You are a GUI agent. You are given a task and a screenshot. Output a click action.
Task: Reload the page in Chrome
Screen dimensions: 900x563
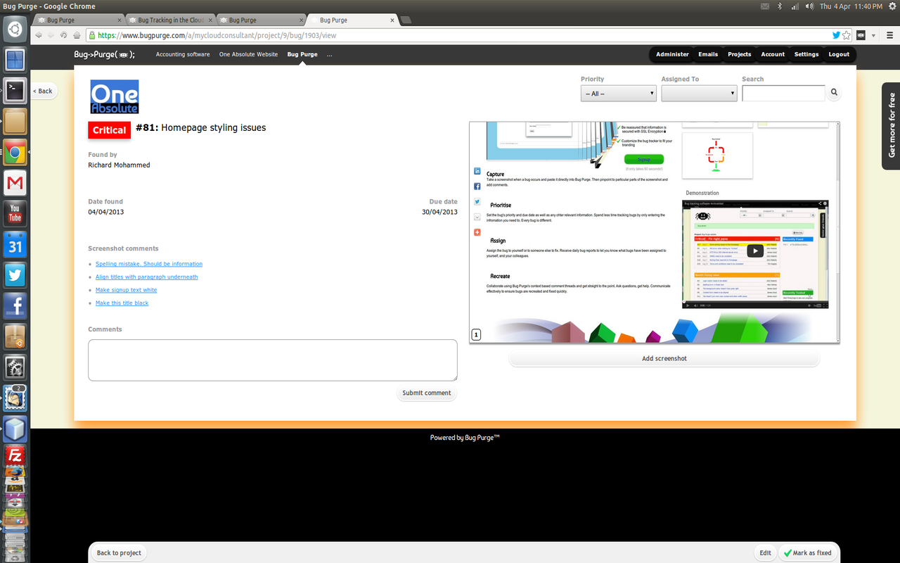coord(64,35)
